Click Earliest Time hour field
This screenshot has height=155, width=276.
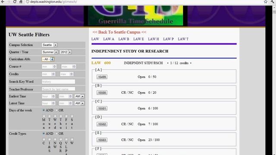pos(48,96)
